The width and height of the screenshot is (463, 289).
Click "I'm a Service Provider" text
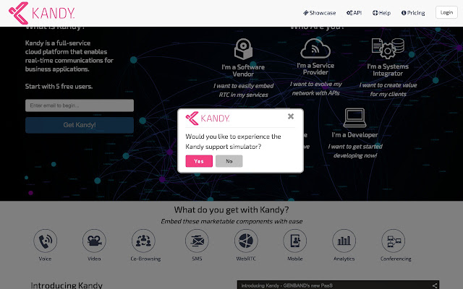coord(315,69)
